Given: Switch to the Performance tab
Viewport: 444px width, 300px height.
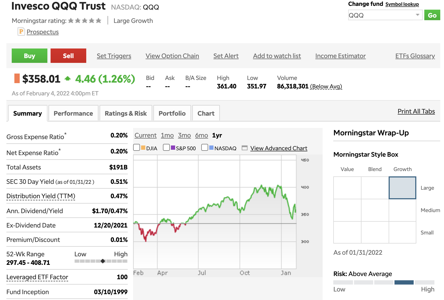Looking at the screenshot, I should pos(73,113).
